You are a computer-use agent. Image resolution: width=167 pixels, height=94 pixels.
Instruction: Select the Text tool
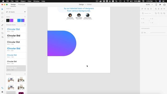[x=2, y=29]
